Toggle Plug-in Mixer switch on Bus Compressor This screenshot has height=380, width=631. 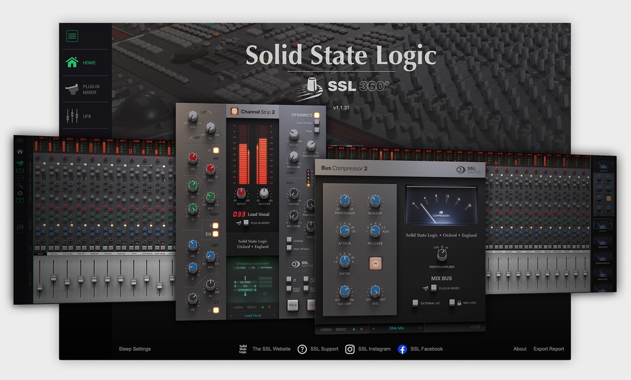[x=433, y=287]
